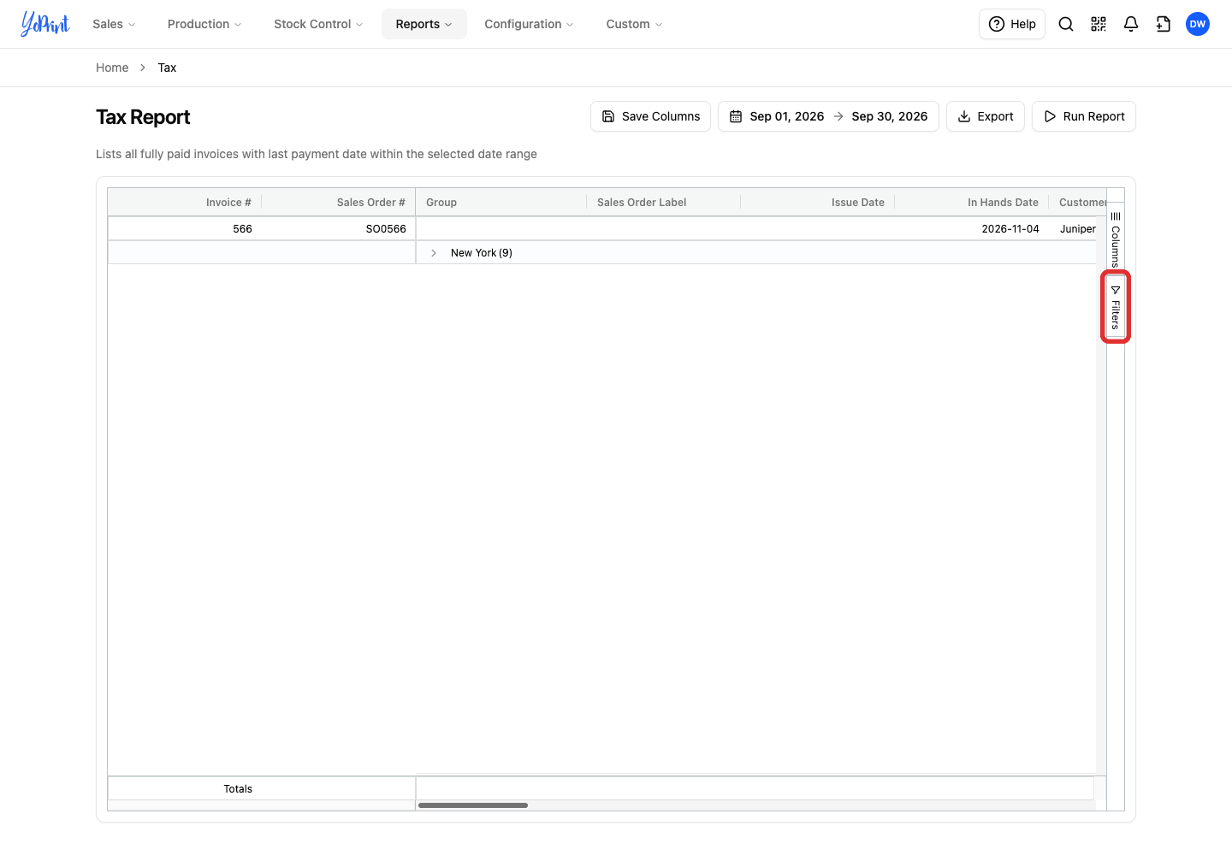Click Run Report
The width and height of the screenshot is (1232, 855).
[1084, 116]
